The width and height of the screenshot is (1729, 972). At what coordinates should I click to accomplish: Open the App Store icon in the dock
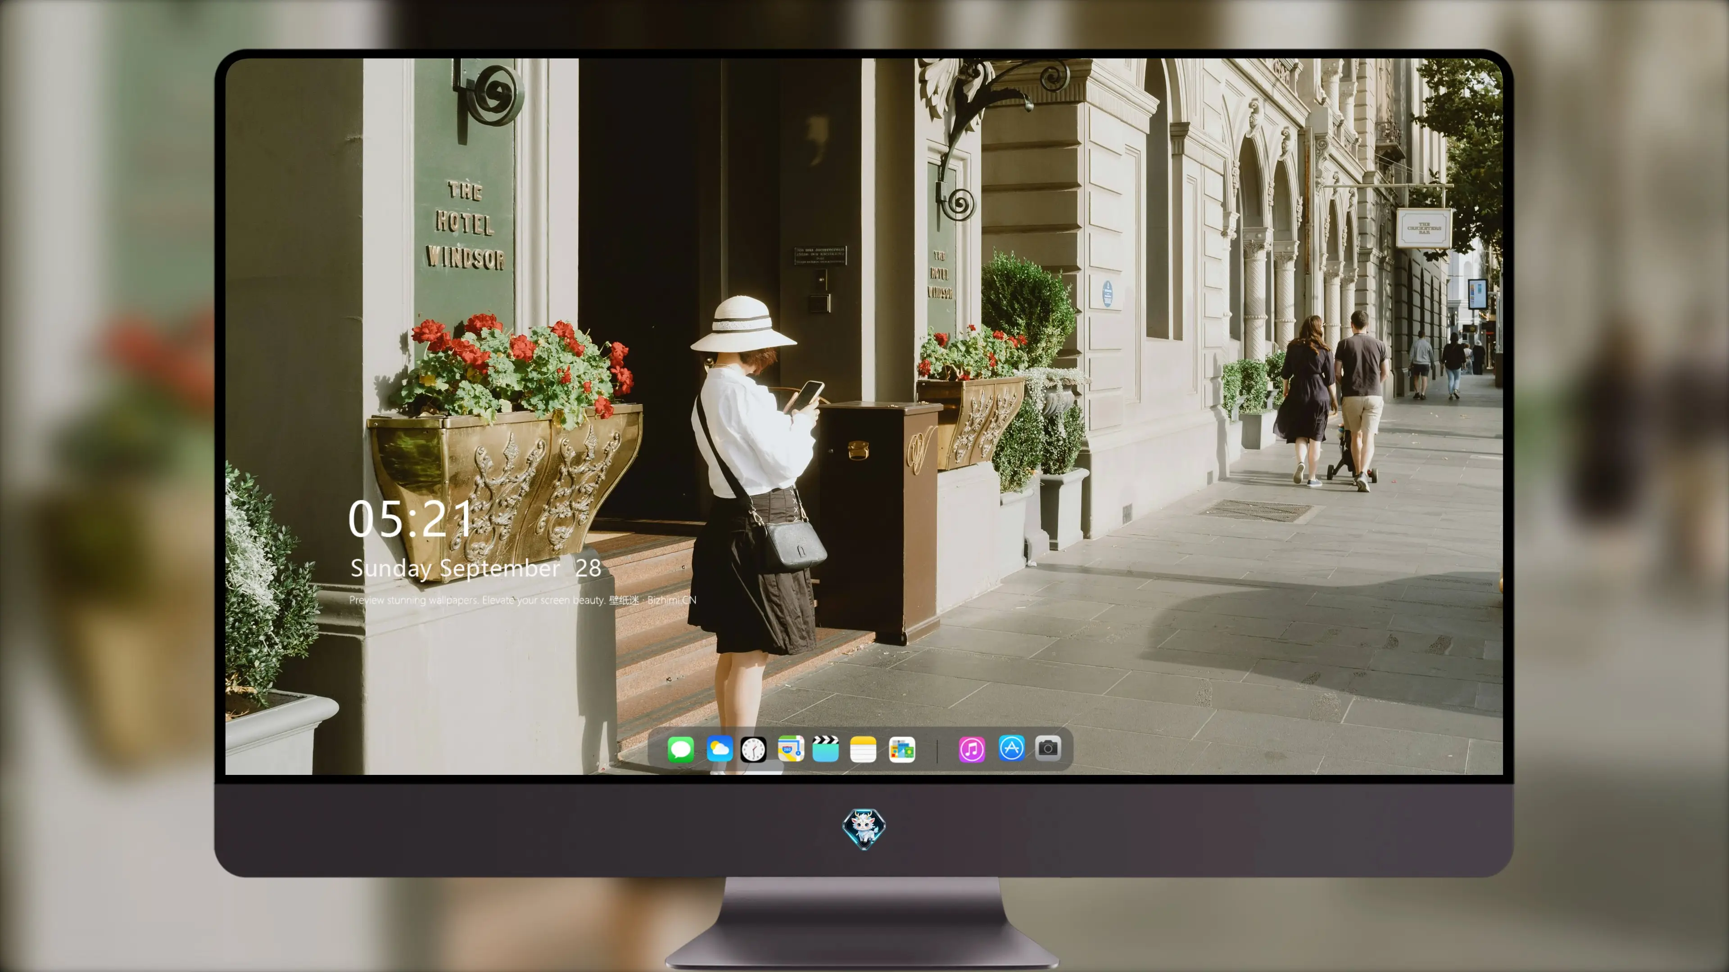point(1011,748)
